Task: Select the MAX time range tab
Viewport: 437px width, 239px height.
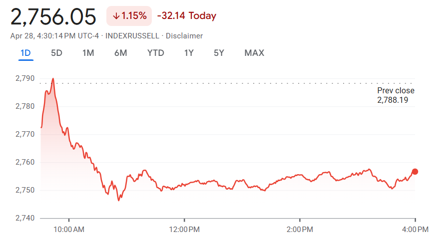Action: 254,53
